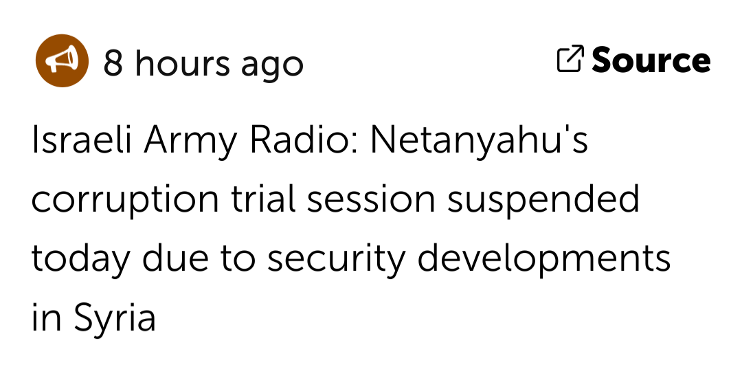Select the word 'Syria' in the headline
This screenshot has height=391, width=742.
click(x=115, y=318)
